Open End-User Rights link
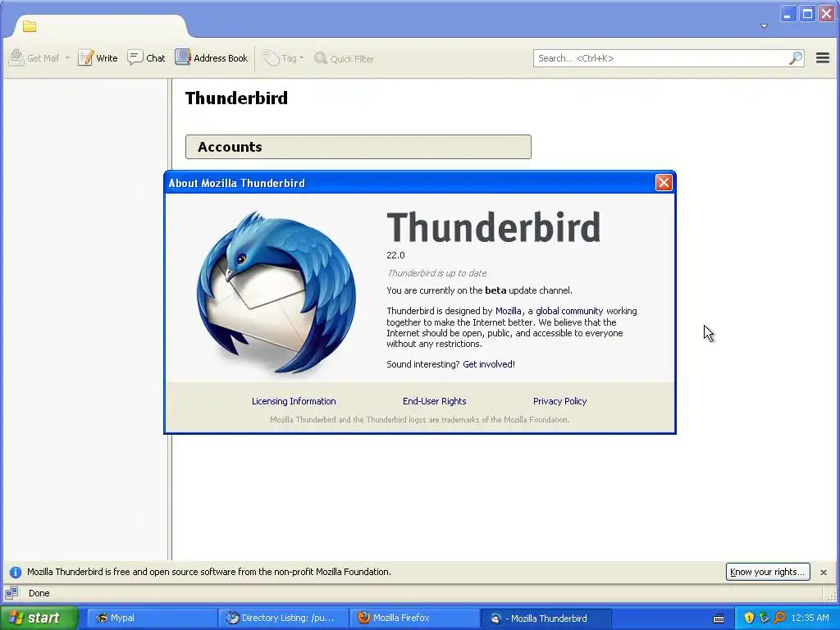The width and height of the screenshot is (840, 630). coord(435,401)
